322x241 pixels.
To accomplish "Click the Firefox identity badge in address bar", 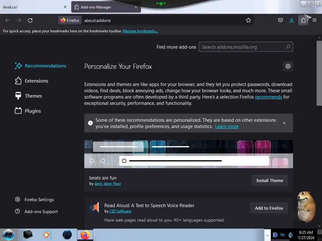I will pos(70,20).
